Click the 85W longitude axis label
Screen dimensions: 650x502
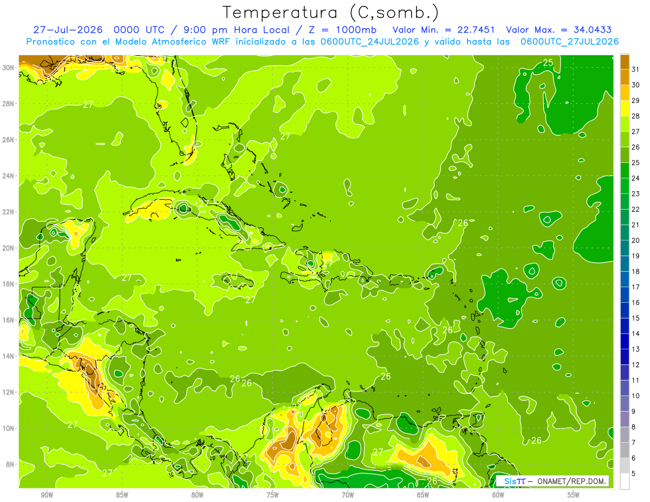tap(122, 495)
